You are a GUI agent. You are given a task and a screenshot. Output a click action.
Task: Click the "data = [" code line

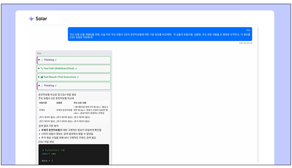point(47,161)
